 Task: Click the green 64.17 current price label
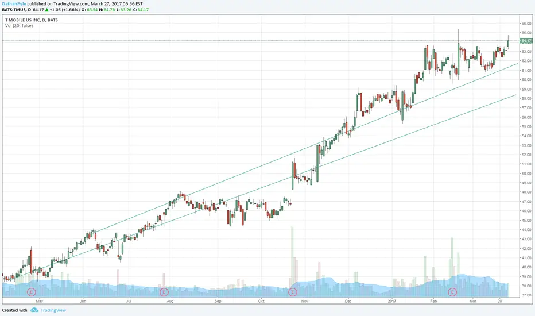[526, 41]
